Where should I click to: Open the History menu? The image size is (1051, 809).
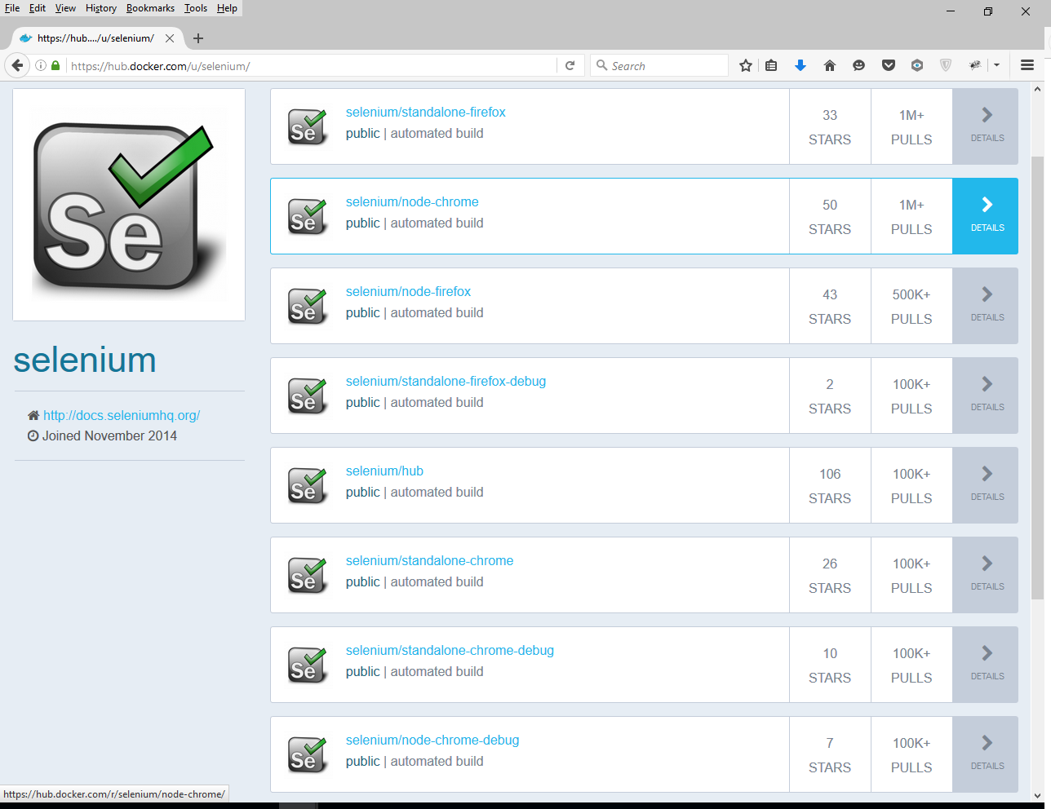click(x=101, y=8)
